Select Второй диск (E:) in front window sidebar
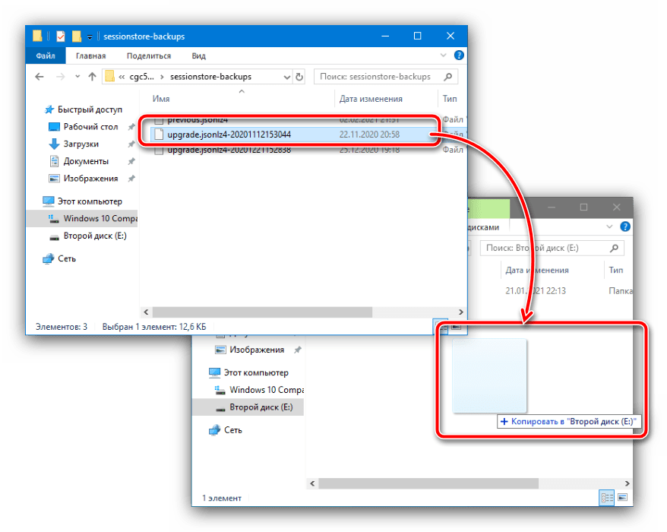667x532 pixels. point(94,236)
